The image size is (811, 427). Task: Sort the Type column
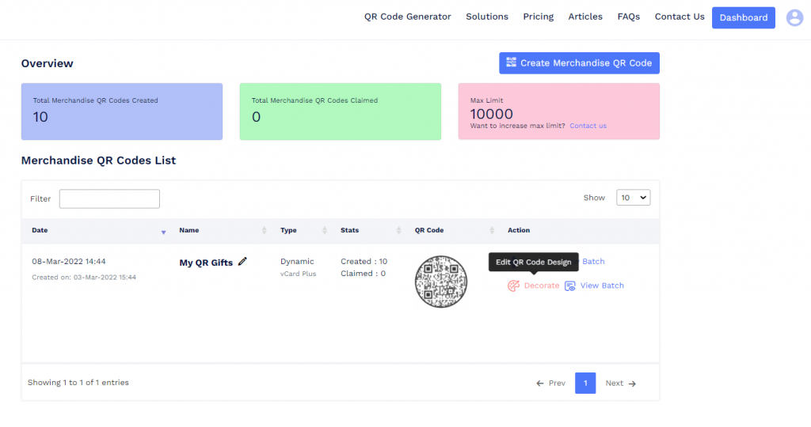pyautogui.click(x=324, y=231)
